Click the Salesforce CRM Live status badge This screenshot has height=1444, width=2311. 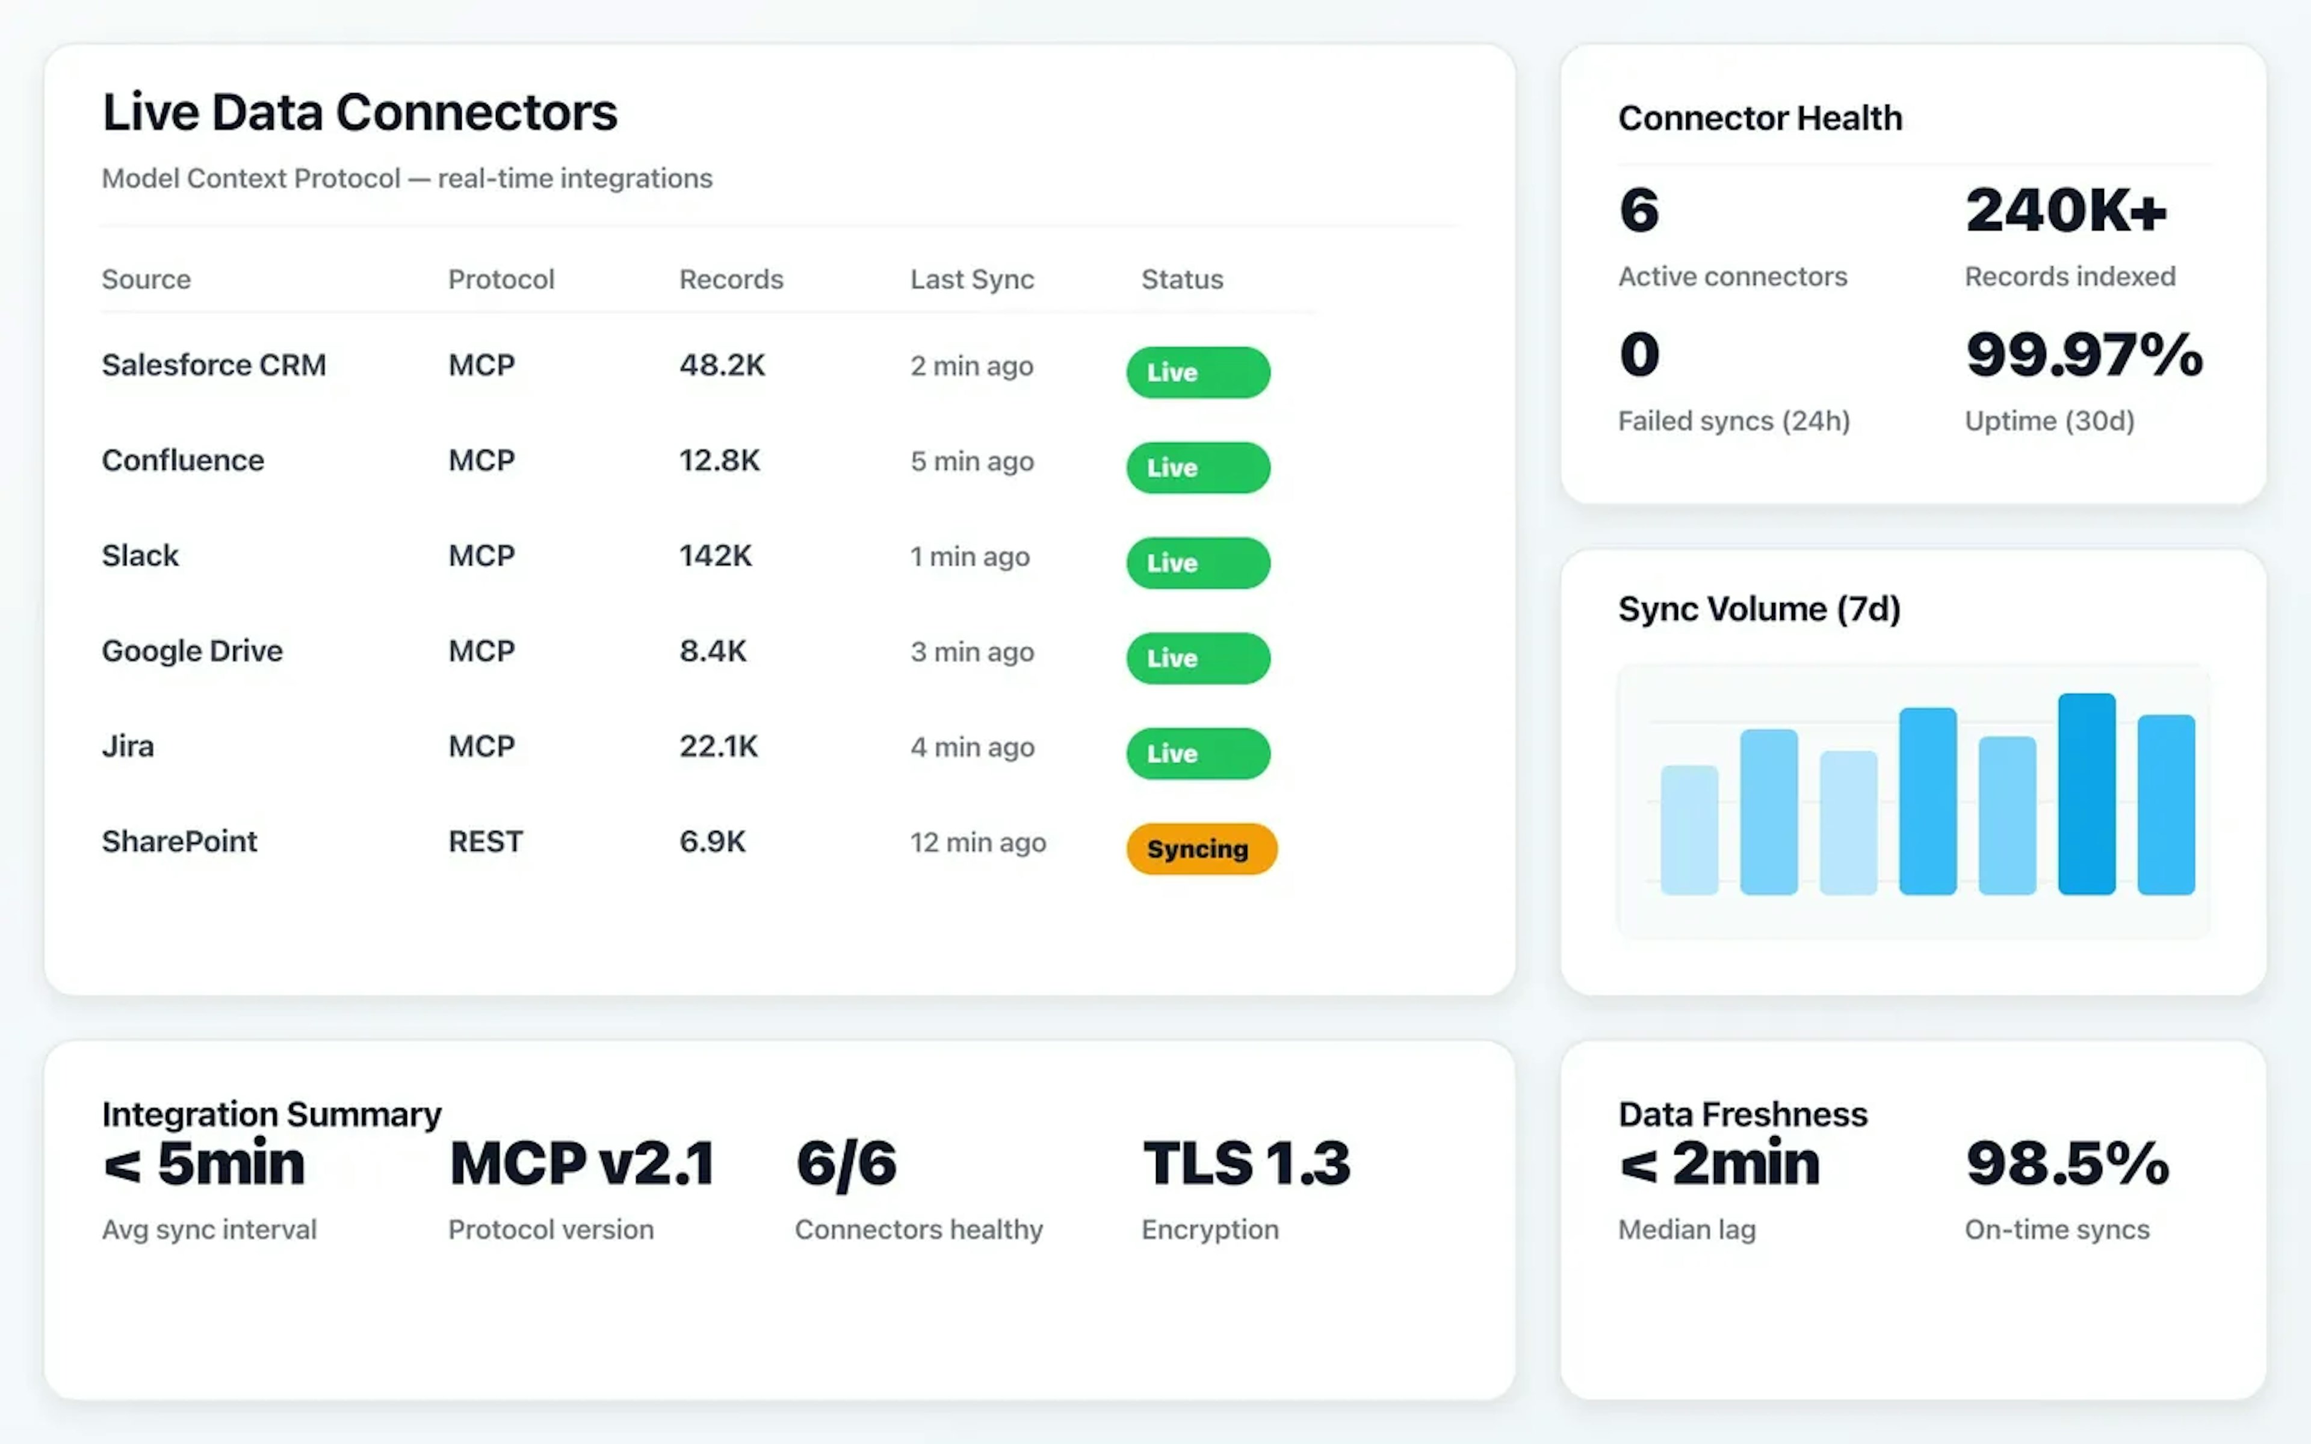tap(1196, 372)
